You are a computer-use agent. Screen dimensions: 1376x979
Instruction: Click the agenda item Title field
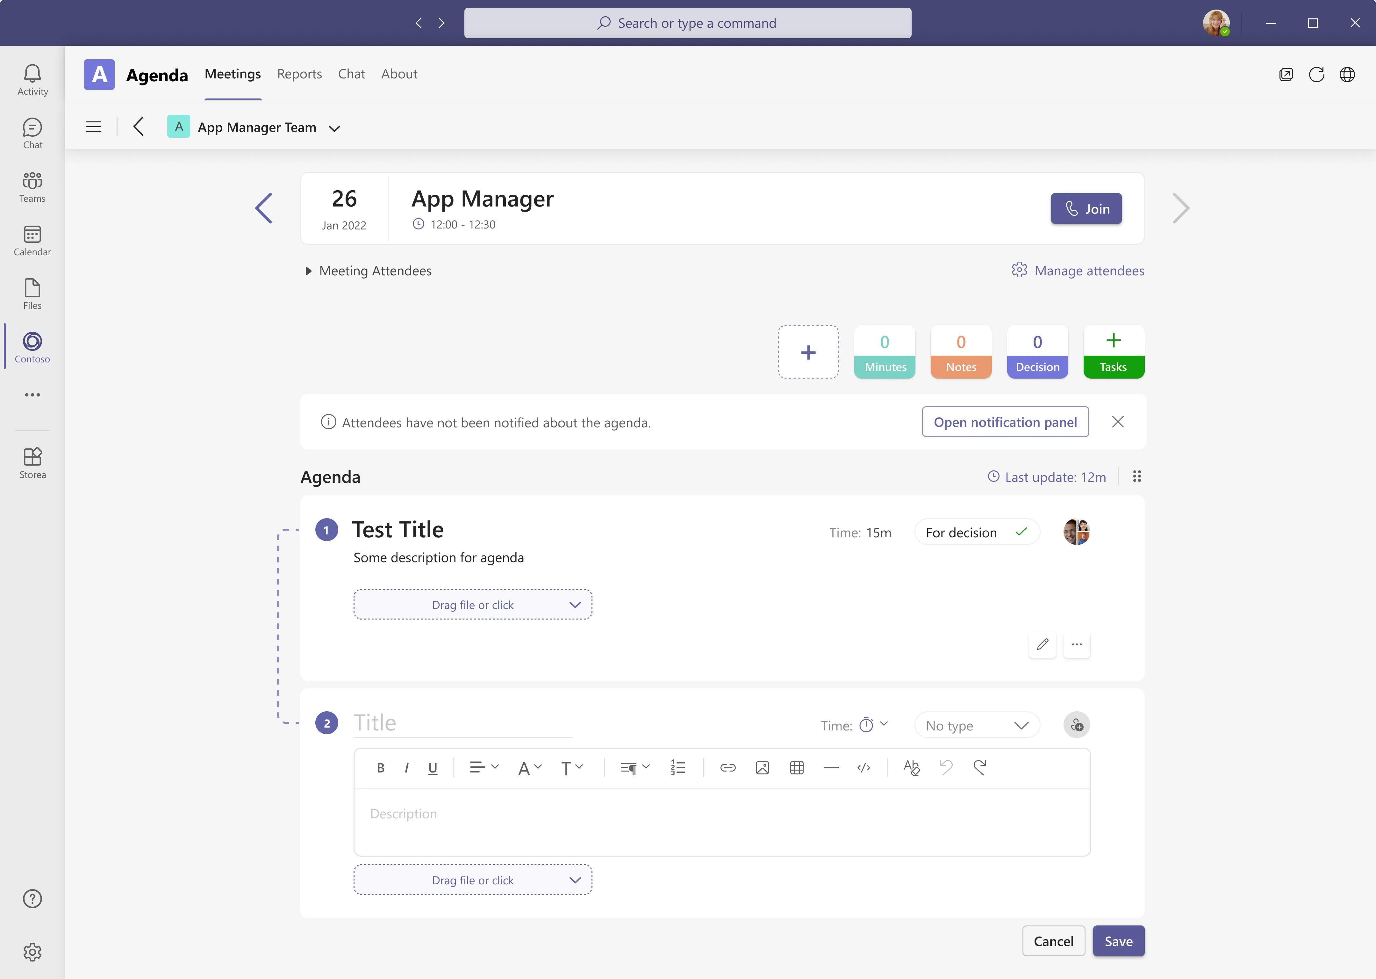tap(463, 723)
